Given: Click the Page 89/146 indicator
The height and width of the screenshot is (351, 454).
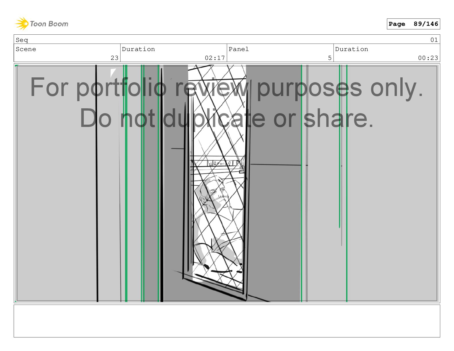Looking at the screenshot, I should coord(413,24).
